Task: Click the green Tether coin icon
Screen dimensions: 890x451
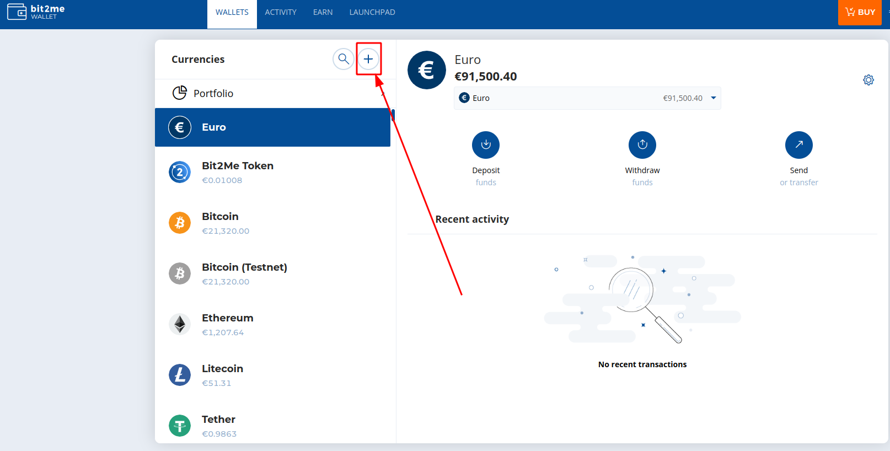Action: (x=180, y=426)
